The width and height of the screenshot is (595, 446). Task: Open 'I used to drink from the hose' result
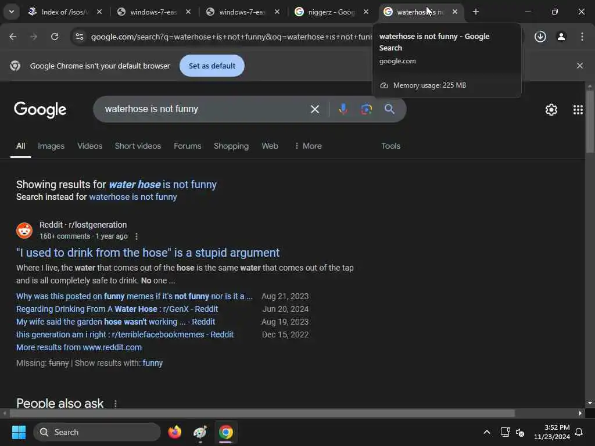tap(148, 253)
